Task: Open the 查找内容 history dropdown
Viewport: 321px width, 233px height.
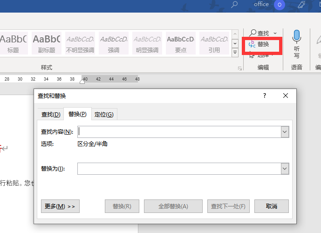Action: coord(285,132)
